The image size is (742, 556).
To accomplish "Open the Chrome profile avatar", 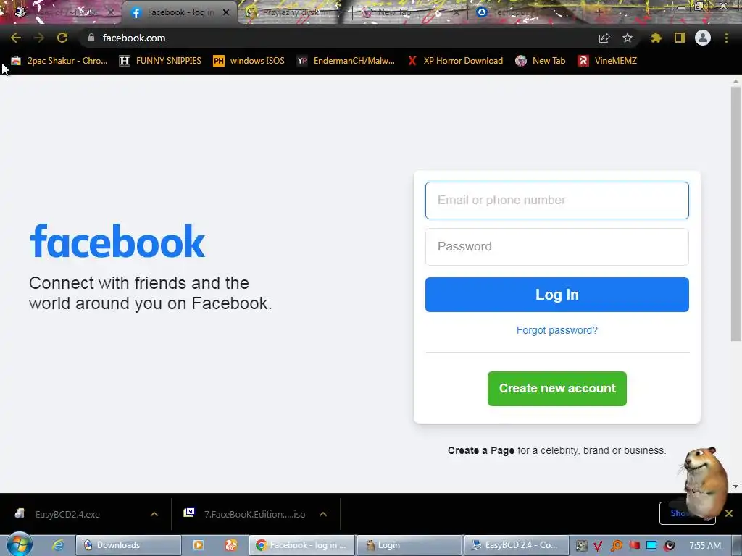I will point(703,38).
